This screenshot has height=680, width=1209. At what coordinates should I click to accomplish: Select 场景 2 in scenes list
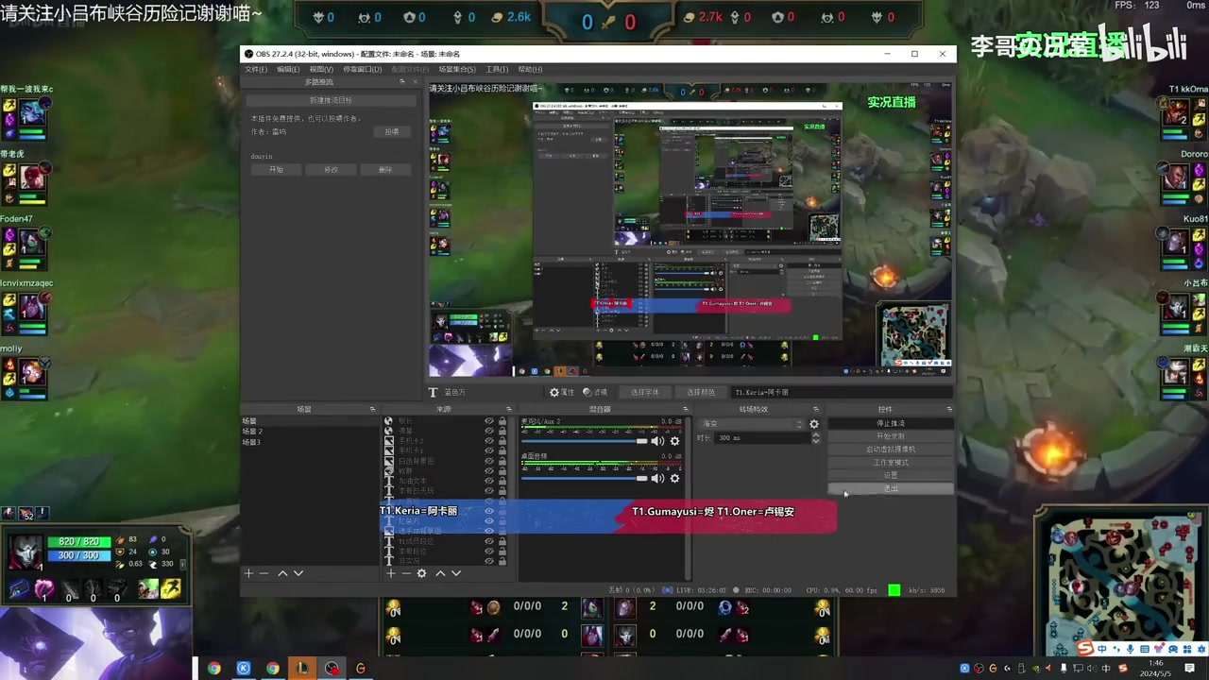[252, 432]
